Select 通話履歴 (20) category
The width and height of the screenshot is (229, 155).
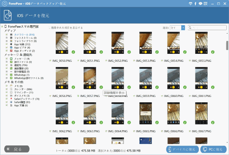(21, 68)
